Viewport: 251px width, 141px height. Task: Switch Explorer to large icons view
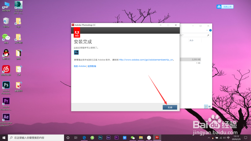(x=210, y=106)
